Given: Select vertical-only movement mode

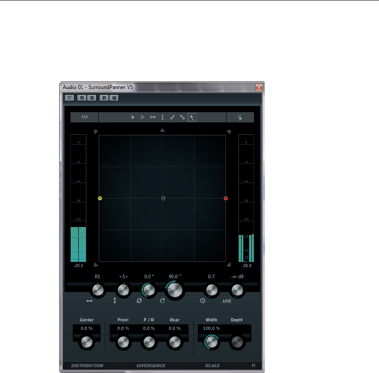Looking at the screenshot, I should [163, 118].
